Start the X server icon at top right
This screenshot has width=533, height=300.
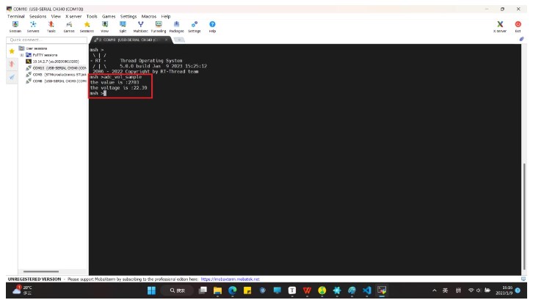500,26
